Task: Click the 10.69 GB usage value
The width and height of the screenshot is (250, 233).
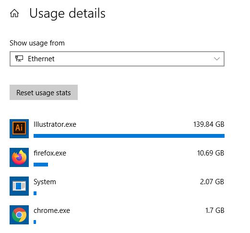Action: pos(211,153)
